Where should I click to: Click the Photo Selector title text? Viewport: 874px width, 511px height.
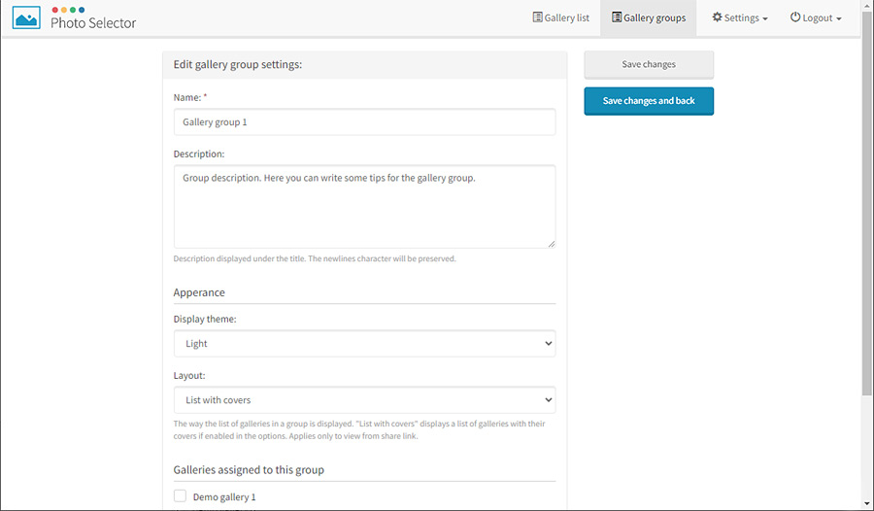[x=93, y=23]
